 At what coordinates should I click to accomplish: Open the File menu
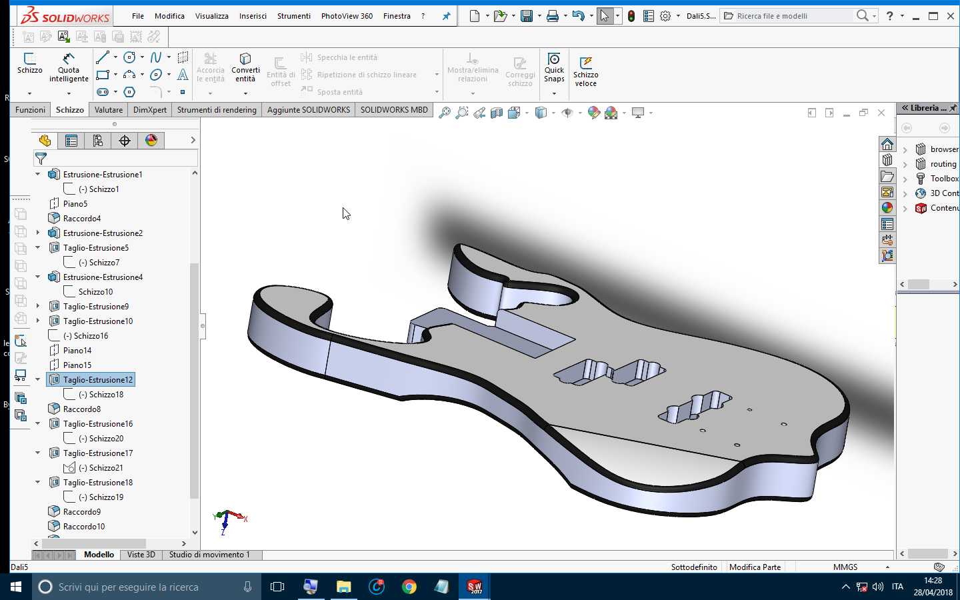click(138, 16)
